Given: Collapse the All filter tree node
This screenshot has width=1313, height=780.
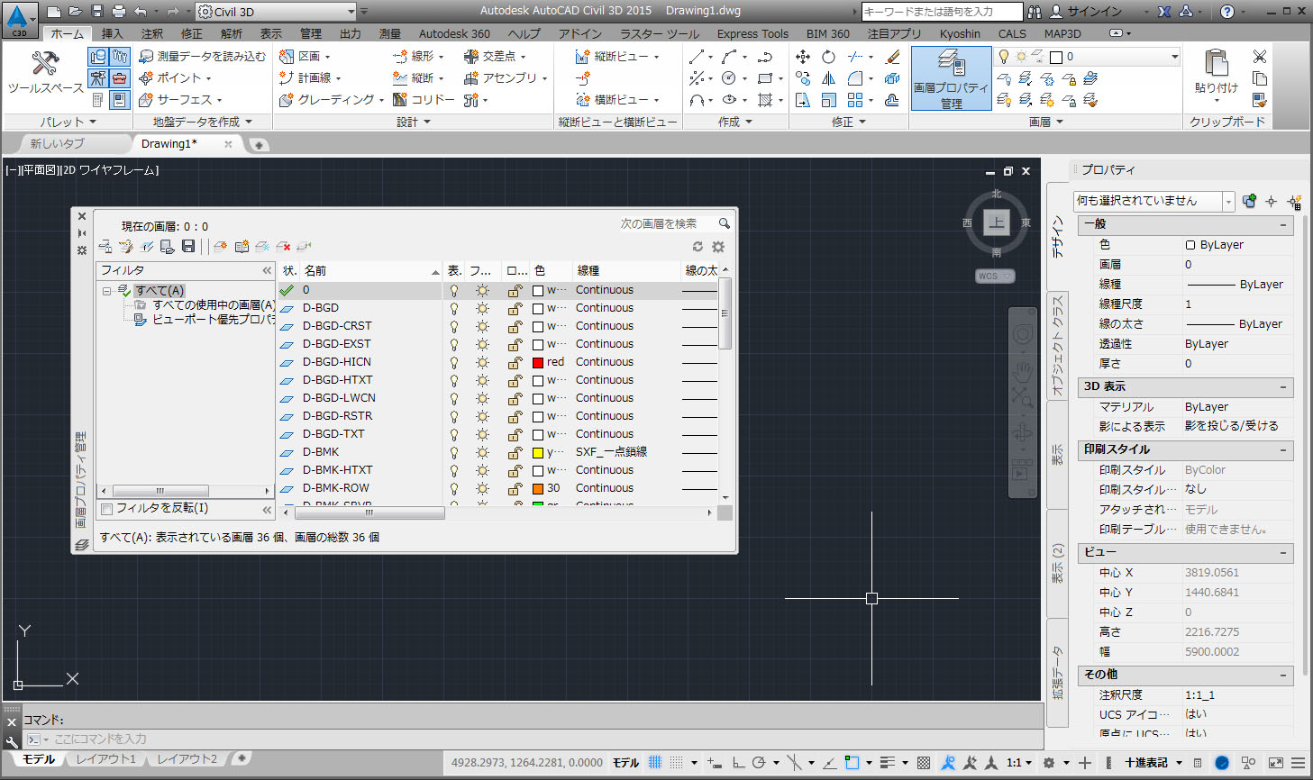Looking at the screenshot, I should coord(106,291).
